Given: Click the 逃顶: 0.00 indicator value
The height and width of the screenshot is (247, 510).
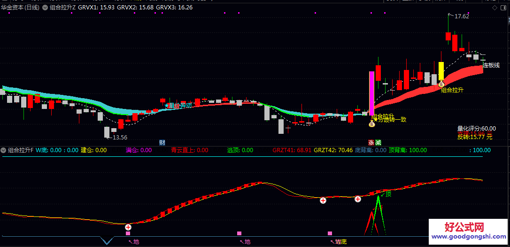Looking at the screenshot, I should click(x=240, y=150).
